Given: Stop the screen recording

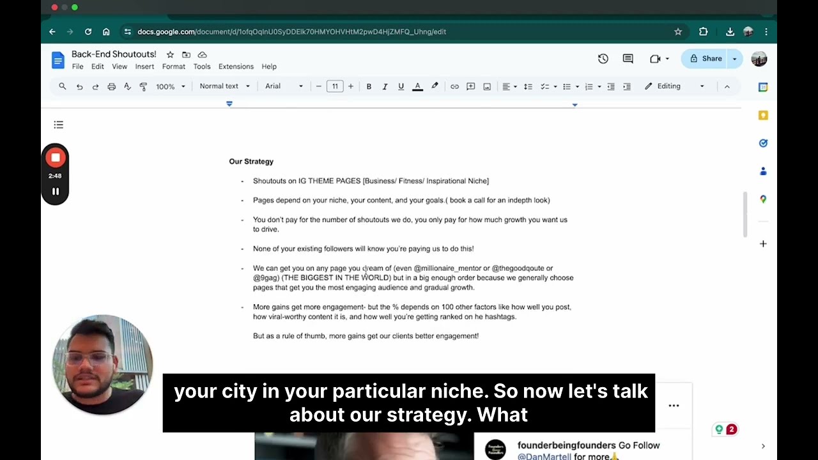Looking at the screenshot, I should (x=56, y=157).
